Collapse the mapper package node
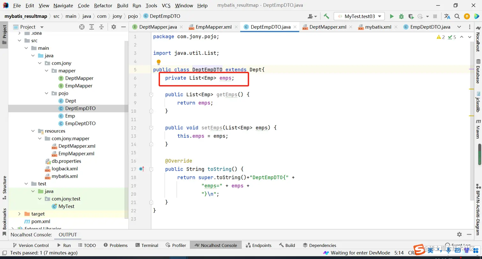This screenshot has height=259, width=482. 47,70
